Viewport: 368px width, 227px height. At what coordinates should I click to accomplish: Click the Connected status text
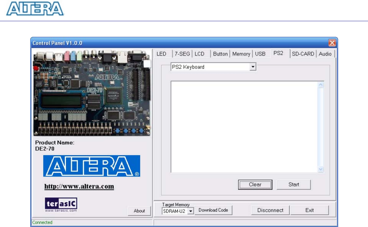tap(42, 222)
